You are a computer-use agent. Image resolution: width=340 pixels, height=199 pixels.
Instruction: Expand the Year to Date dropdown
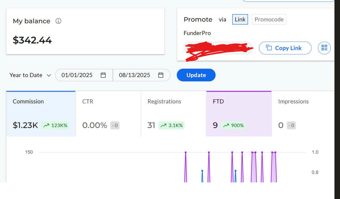[x=30, y=75]
